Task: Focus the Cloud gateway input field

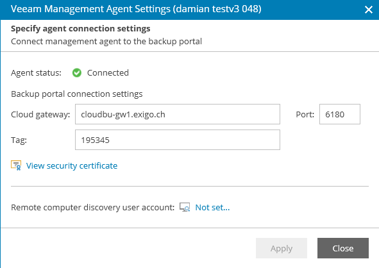Action: point(178,114)
